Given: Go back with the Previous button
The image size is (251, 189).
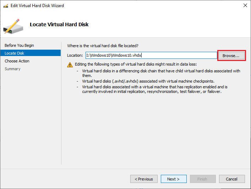Looking at the screenshot, I should click(144, 179).
